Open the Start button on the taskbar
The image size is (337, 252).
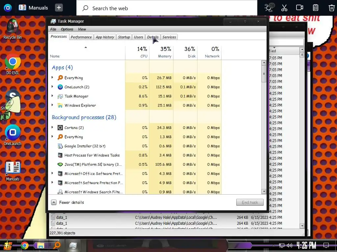pos(7,245)
